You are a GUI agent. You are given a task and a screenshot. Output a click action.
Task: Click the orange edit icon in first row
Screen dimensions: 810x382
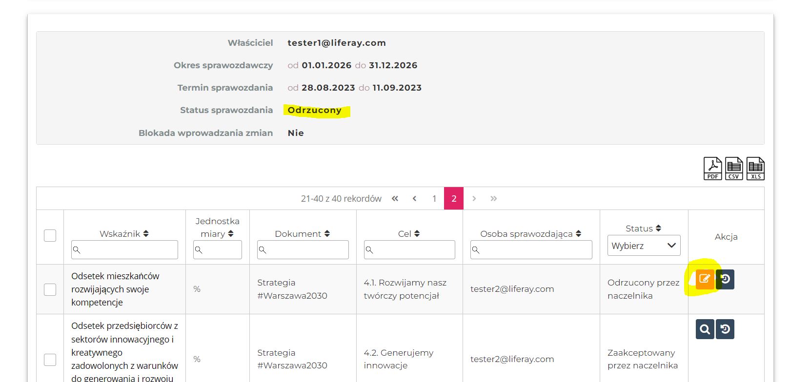(705, 279)
